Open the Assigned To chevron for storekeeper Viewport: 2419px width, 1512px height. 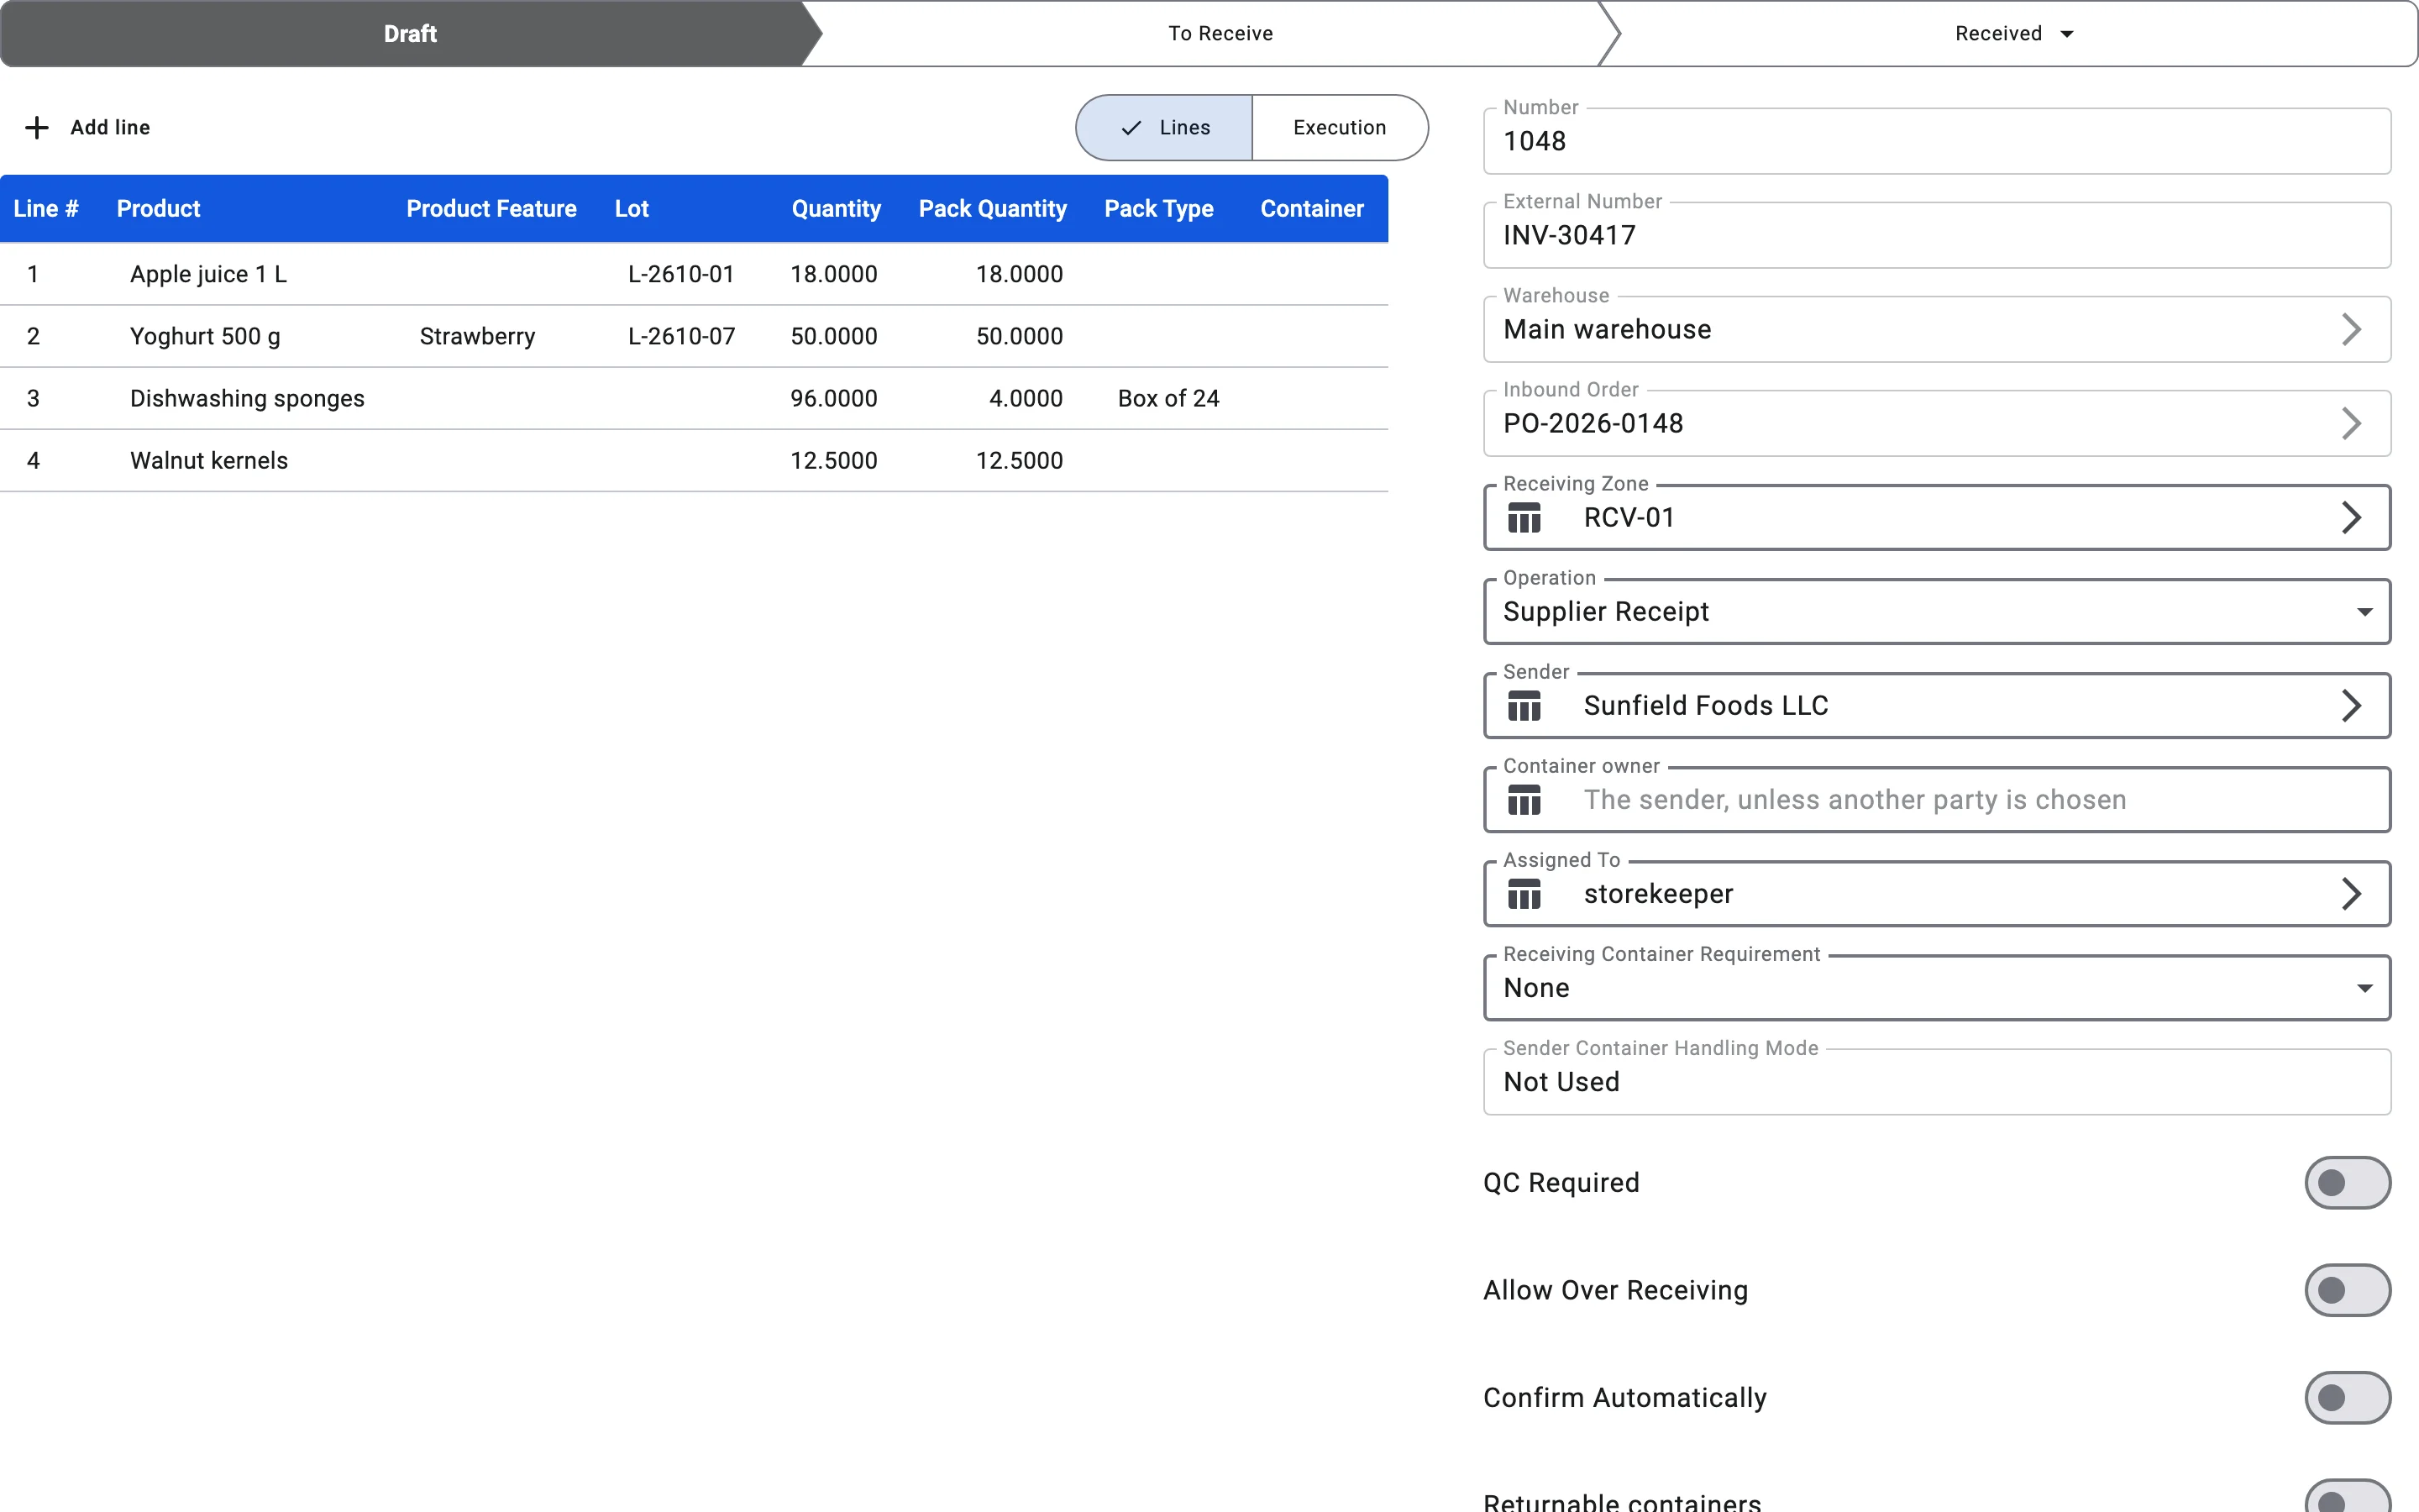coord(2351,894)
